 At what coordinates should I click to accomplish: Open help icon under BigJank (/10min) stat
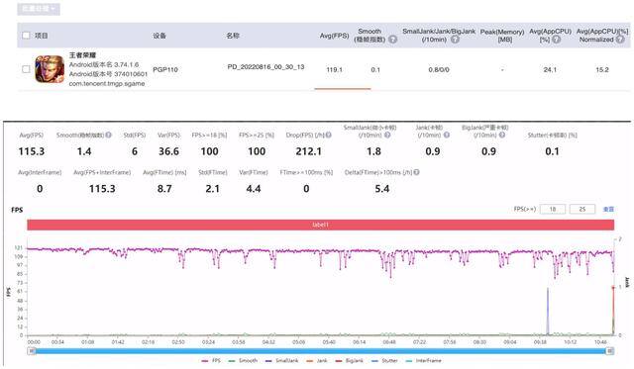coord(502,136)
